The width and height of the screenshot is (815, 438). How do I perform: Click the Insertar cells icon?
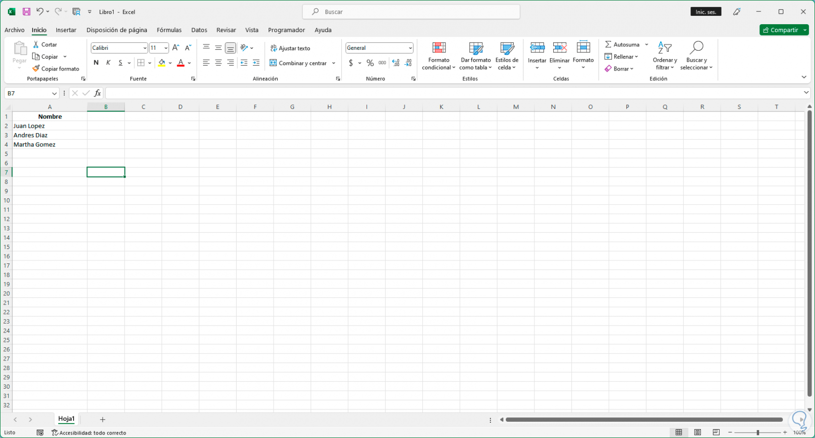pos(537,48)
